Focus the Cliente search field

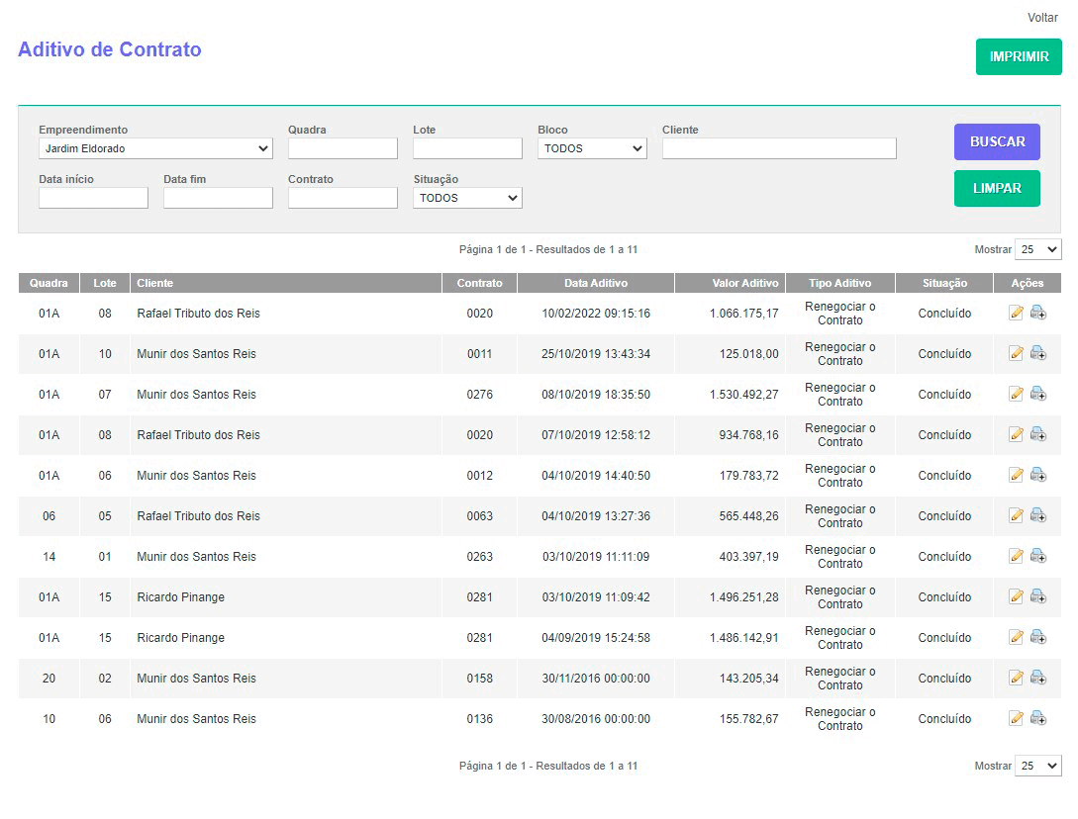click(779, 148)
